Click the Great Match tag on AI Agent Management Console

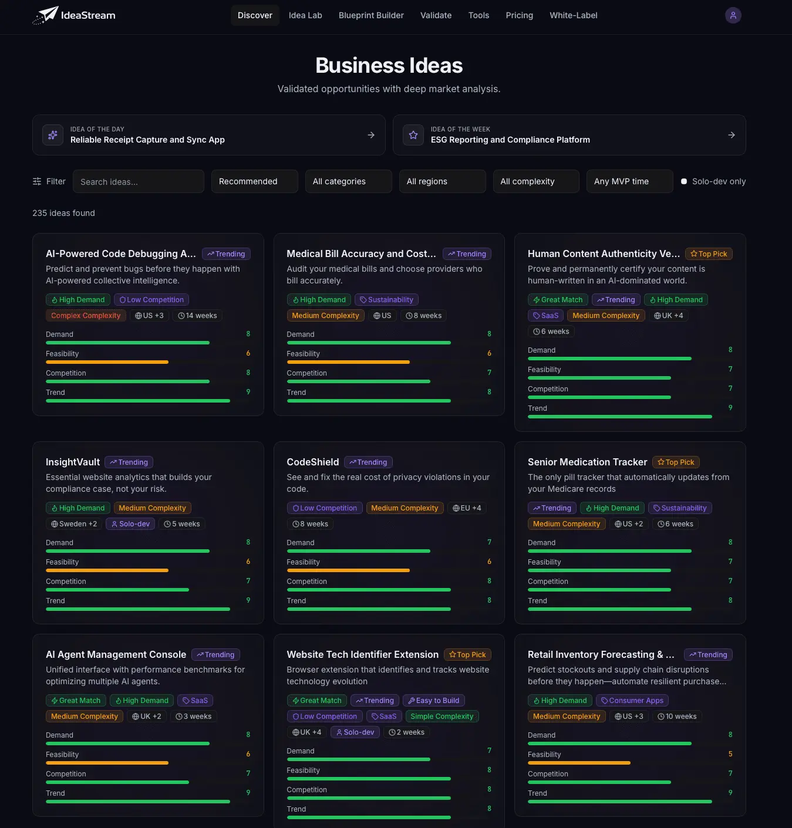pyautogui.click(x=76, y=701)
